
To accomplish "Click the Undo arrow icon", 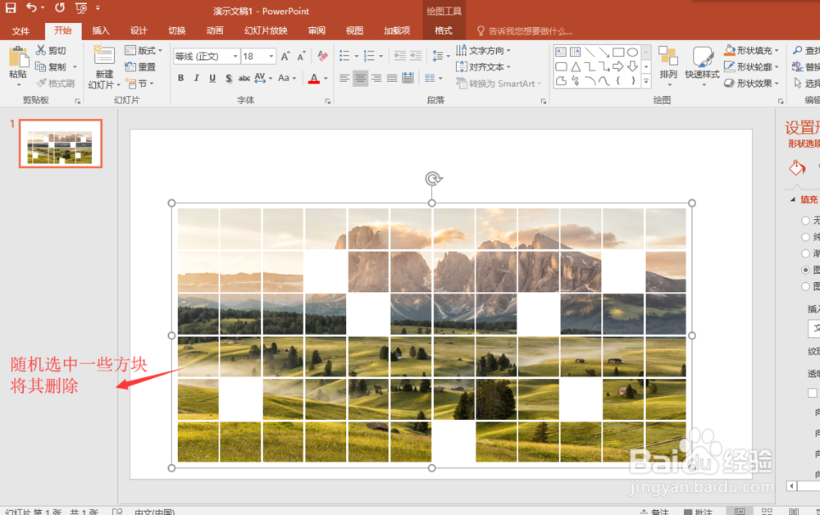I will (x=32, y=8).
